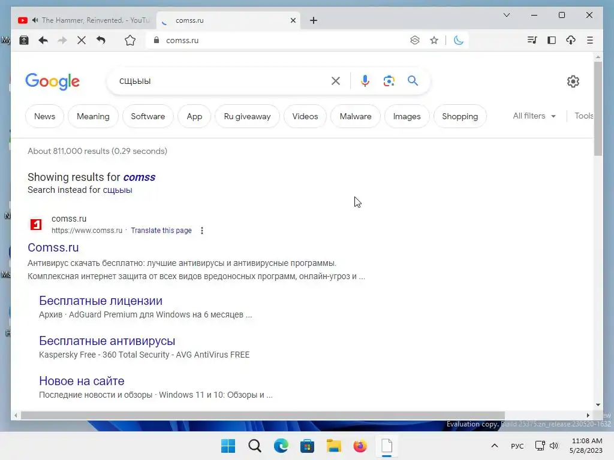Image resolution: width=614 pixels, height=460 pixels.
Task: Open the clock showing 11:08 AM
Action: [x=586, y=446]
